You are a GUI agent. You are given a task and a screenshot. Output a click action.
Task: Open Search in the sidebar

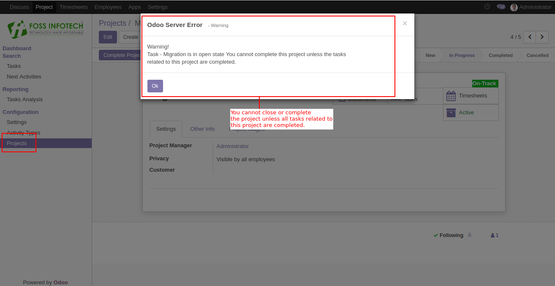pos(12,56)
